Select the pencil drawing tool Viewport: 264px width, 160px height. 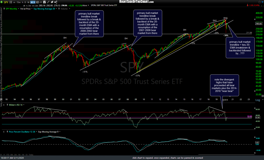pos(48,2)
